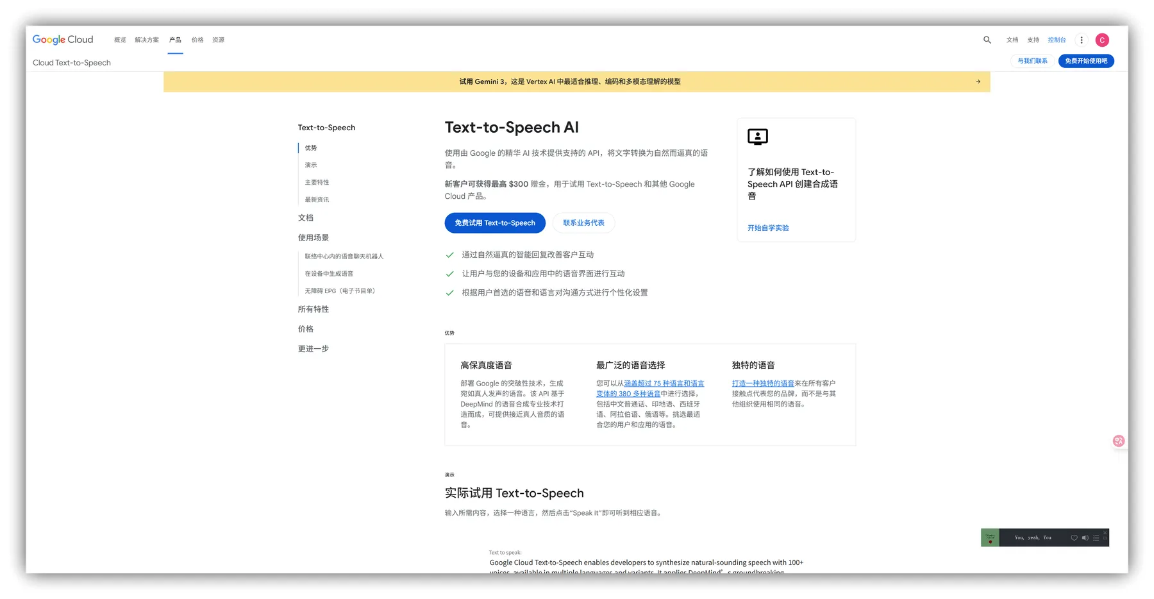Click the Google Cloud logo
Screen dimensions: 1154x599
click(x=63, y=40)
